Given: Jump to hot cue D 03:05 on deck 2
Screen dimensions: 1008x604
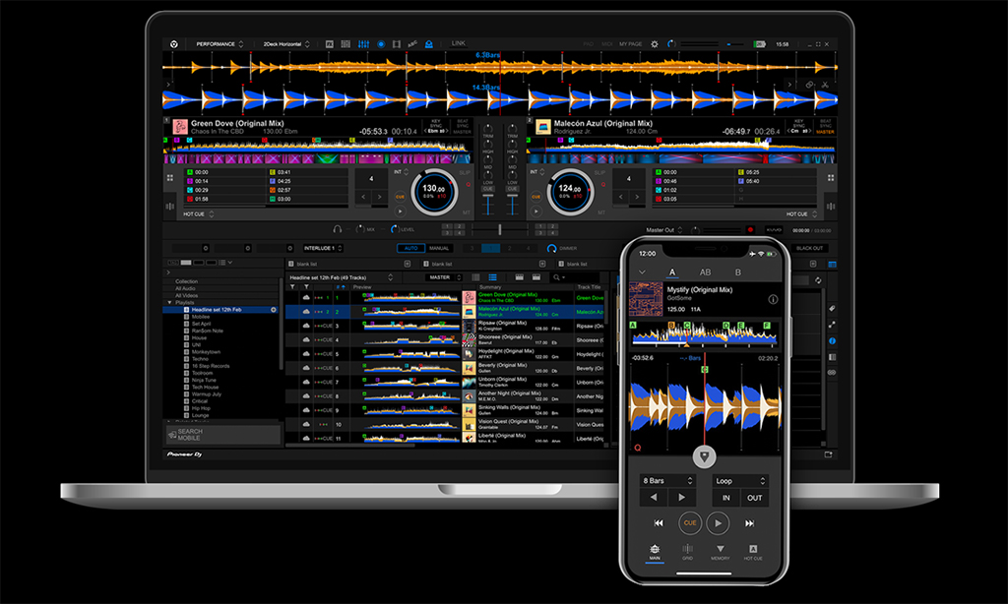Looking at the screenshot, I should pos(693,199).
